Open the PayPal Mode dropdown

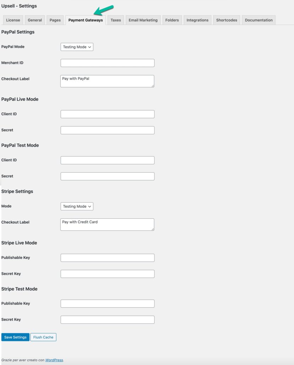click(x=77, y=47)
